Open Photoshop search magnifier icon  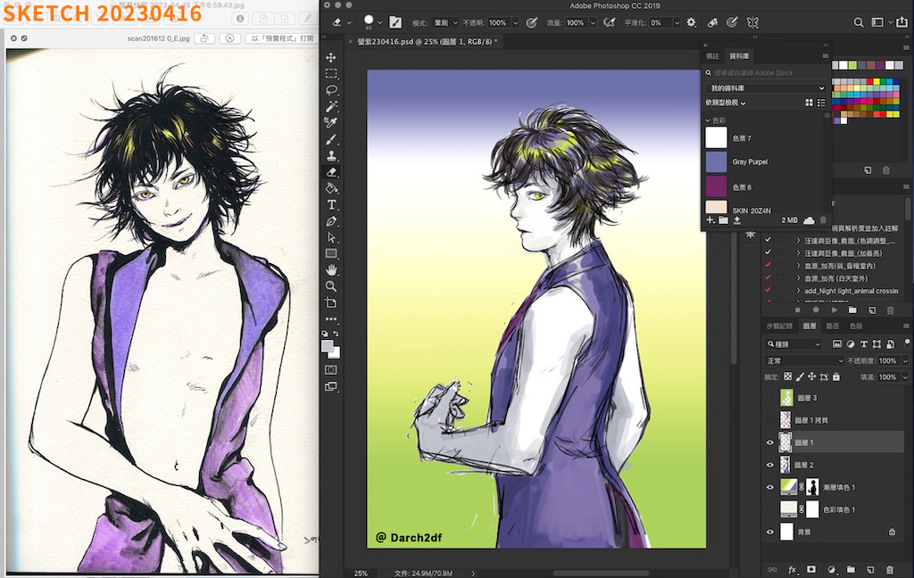(x=858, y=22)
